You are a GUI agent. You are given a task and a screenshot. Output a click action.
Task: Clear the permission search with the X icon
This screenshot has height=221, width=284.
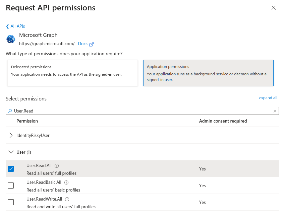[x=275, y=111]
